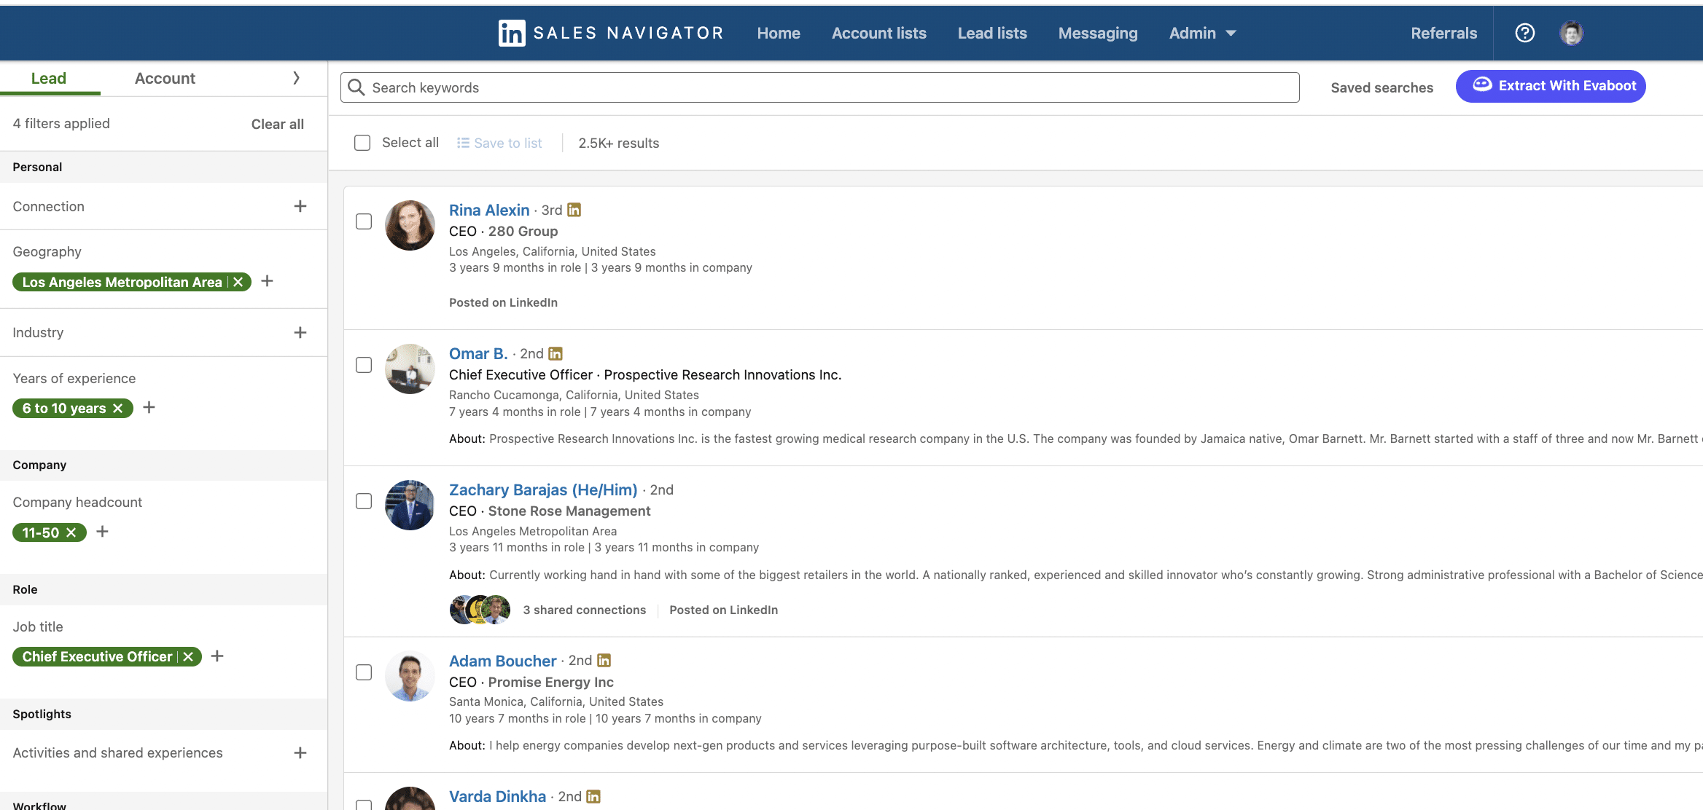
Task: Select Rina Alexin's result checkbox
Action: point(364,221)
